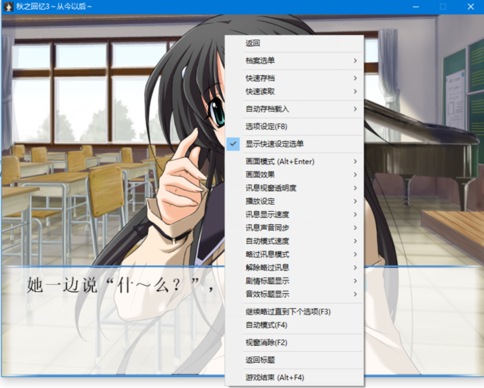Select 游戏结束 (Alt+F4) entry
Screen dimensions: 484x388
[294, 378]
